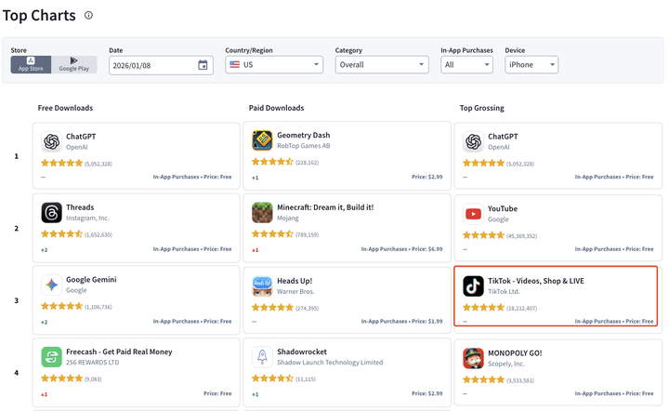Image resolution: width=669 pixels, height=411 pixels.
Task: Open the In-App Purchases filter dropdown
Action: click(x=466, y=65)
